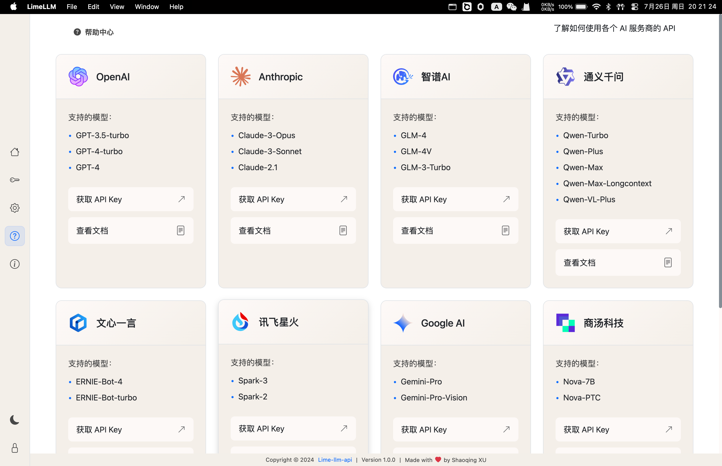Viewport: 722px width, 466px height.
Task: Click the Nova-PTC model entry
Action: (x=582, y=398)
